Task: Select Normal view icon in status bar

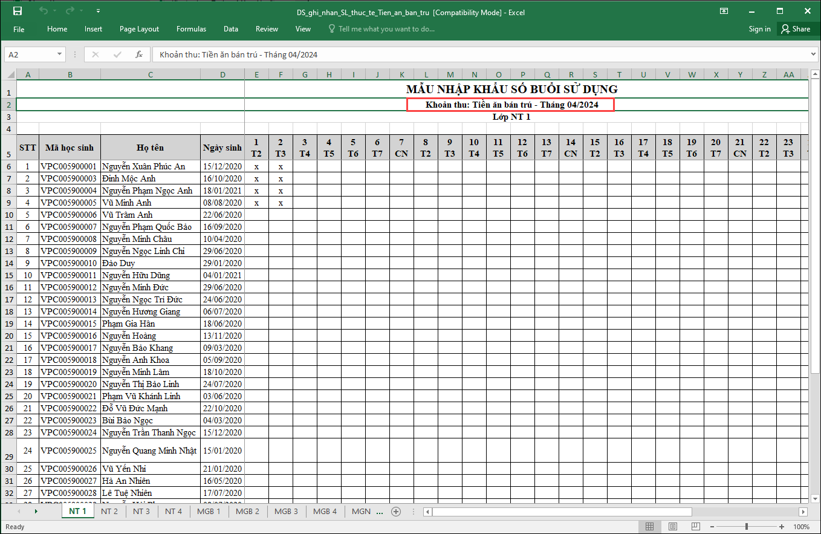Action: (650, 527)
